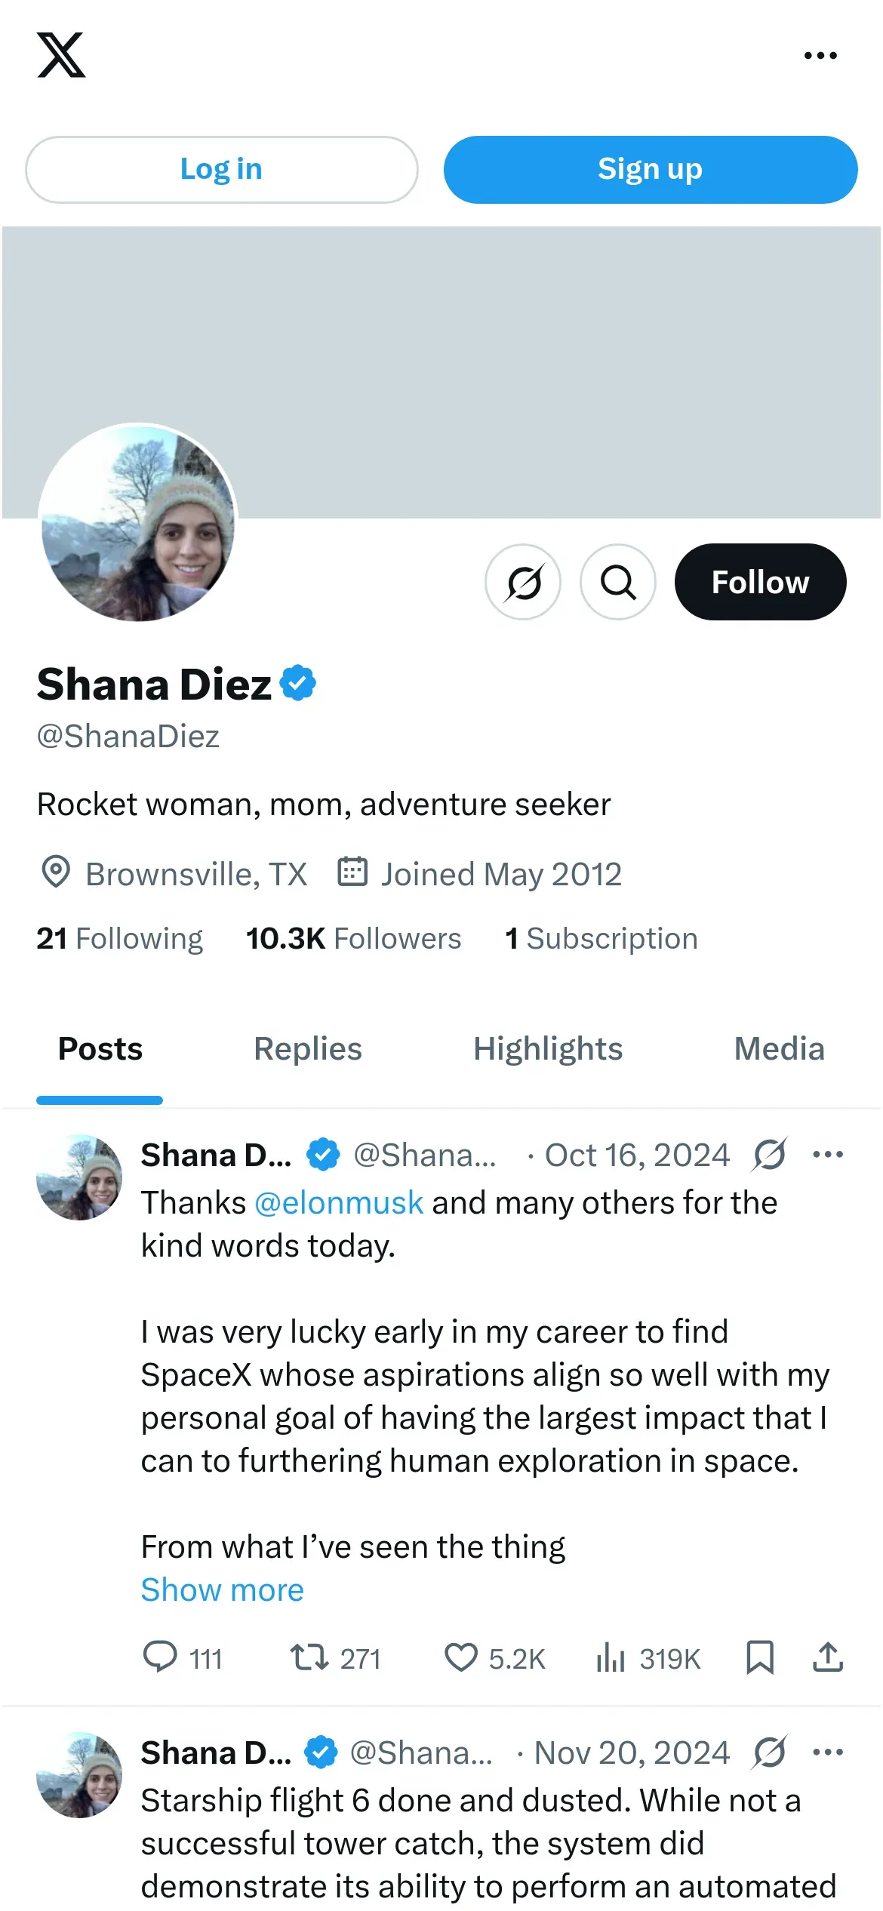Viewport: 883px width, 1911px height.
Task: Open Shana Diez's large profile photo
Action: click(x=139, y=523)
